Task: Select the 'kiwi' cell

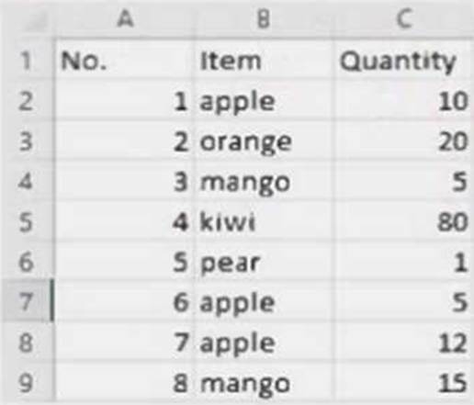Action: 264,221
